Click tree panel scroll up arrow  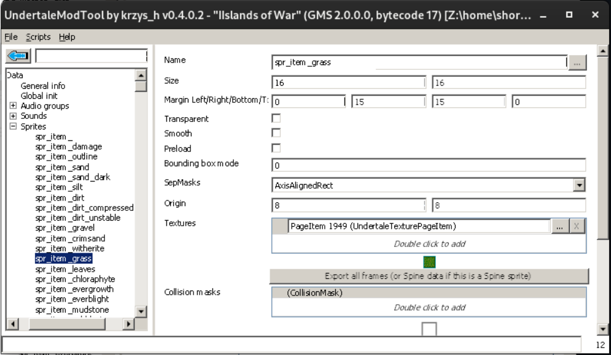point(141,74)
